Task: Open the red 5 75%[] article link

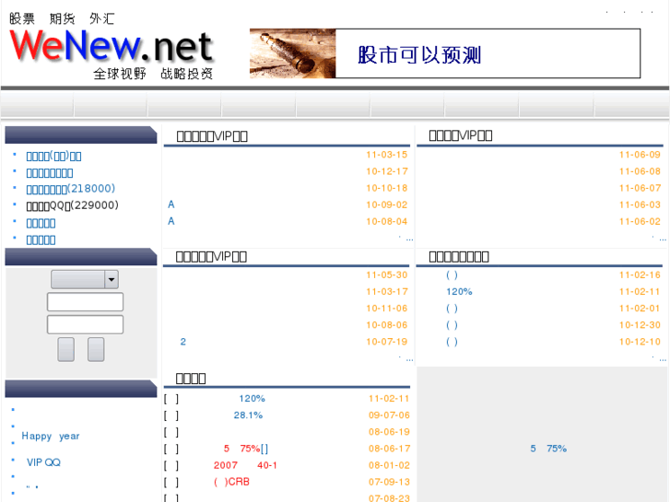Action: pos(246,449)
